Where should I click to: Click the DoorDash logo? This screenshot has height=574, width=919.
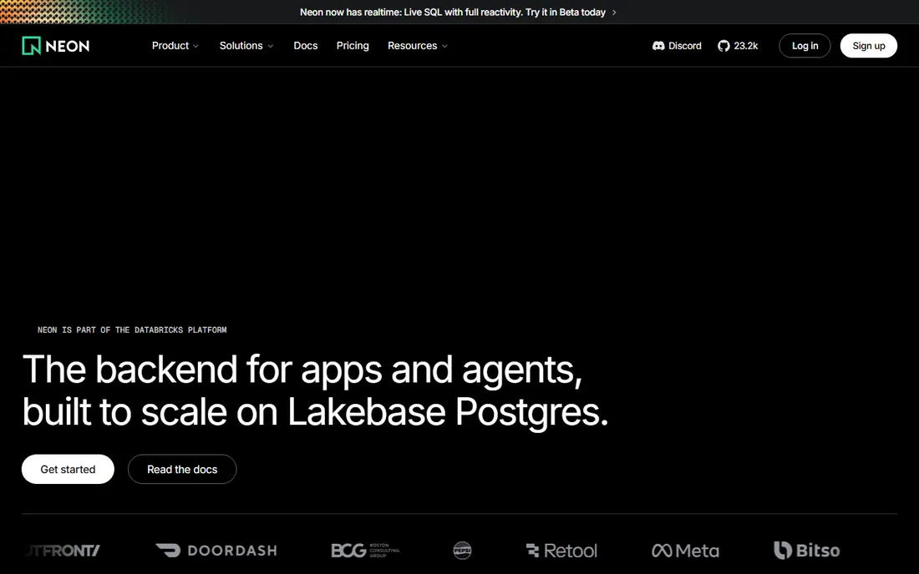[216, 550]
